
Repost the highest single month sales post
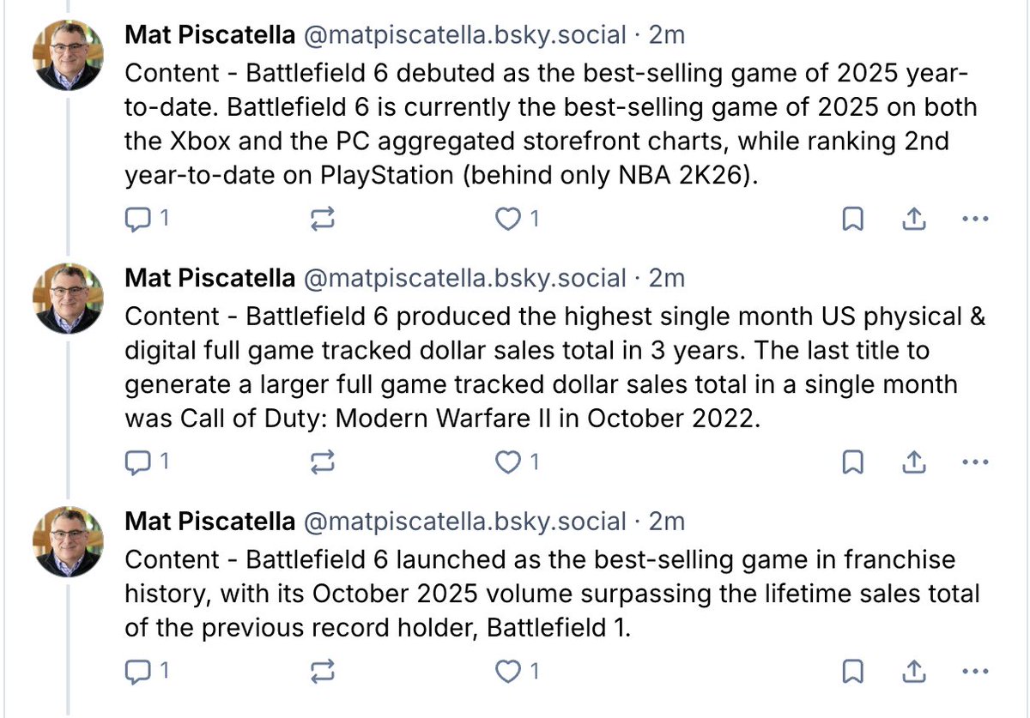[x=323, y=463]
